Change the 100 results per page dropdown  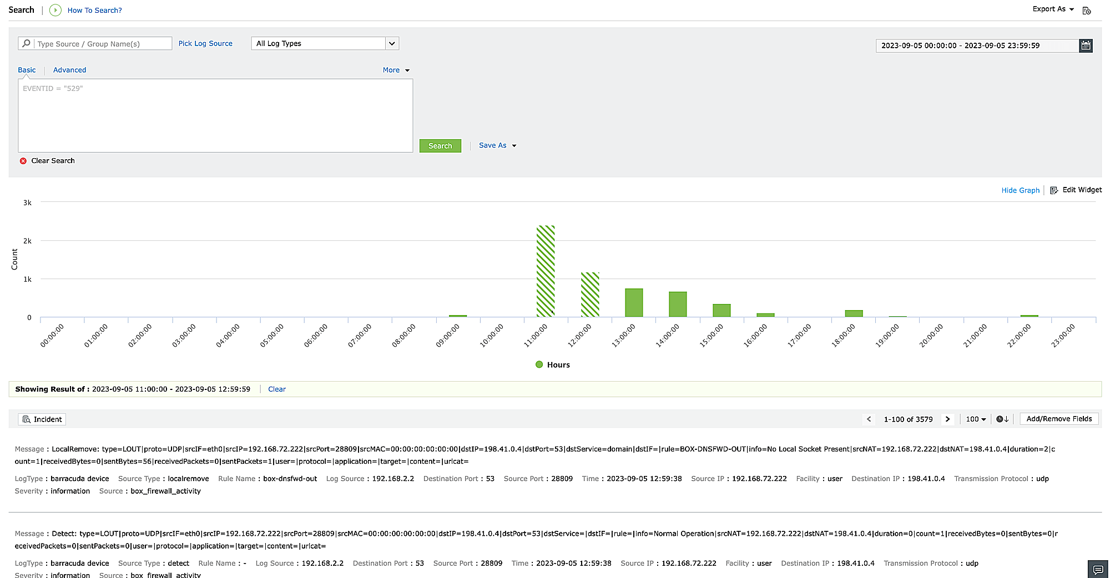click(976, 419)
